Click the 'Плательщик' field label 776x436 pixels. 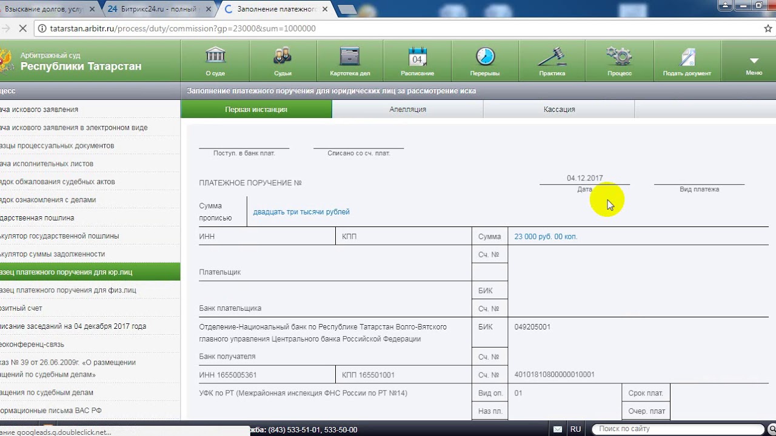[x=220, y=272]
